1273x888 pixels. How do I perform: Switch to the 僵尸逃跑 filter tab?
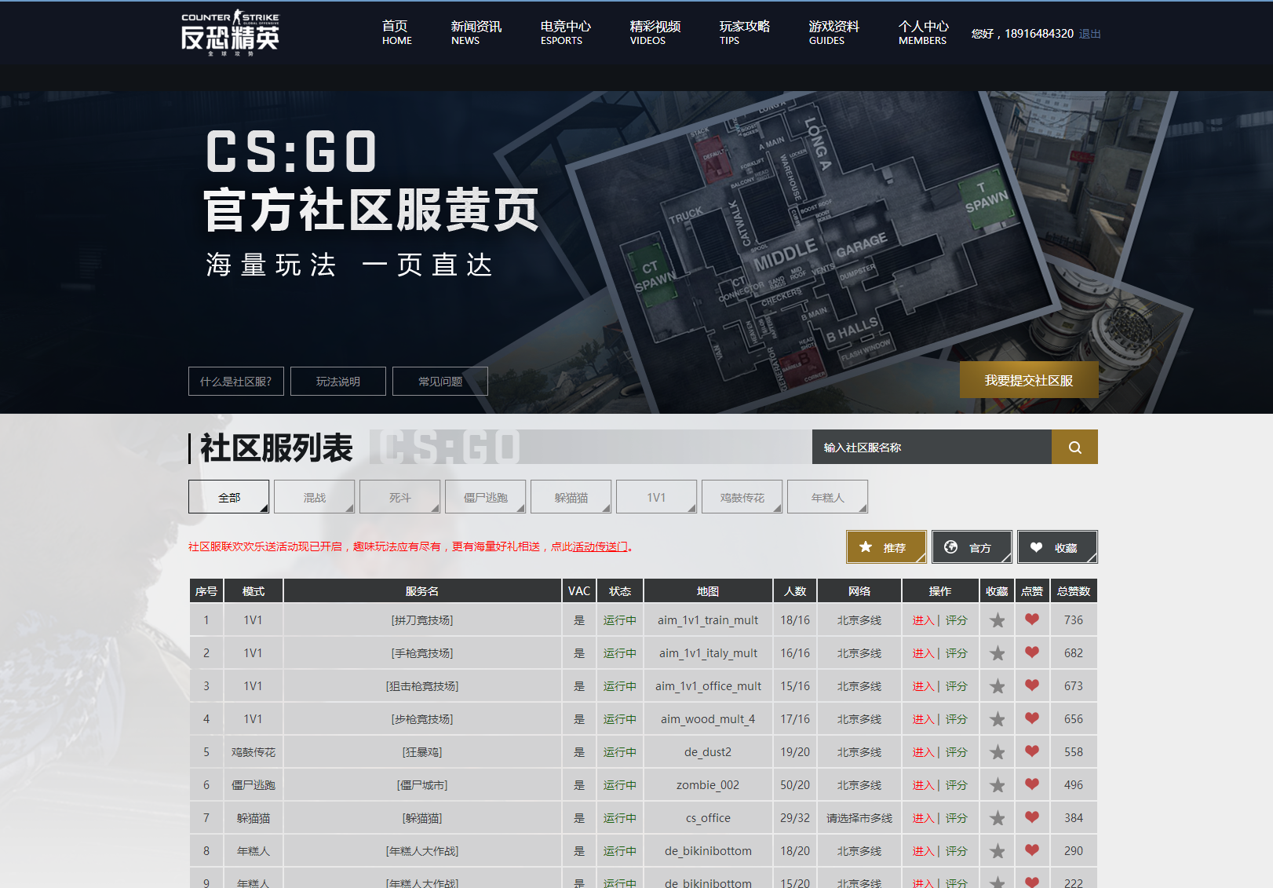click(485, 496)
